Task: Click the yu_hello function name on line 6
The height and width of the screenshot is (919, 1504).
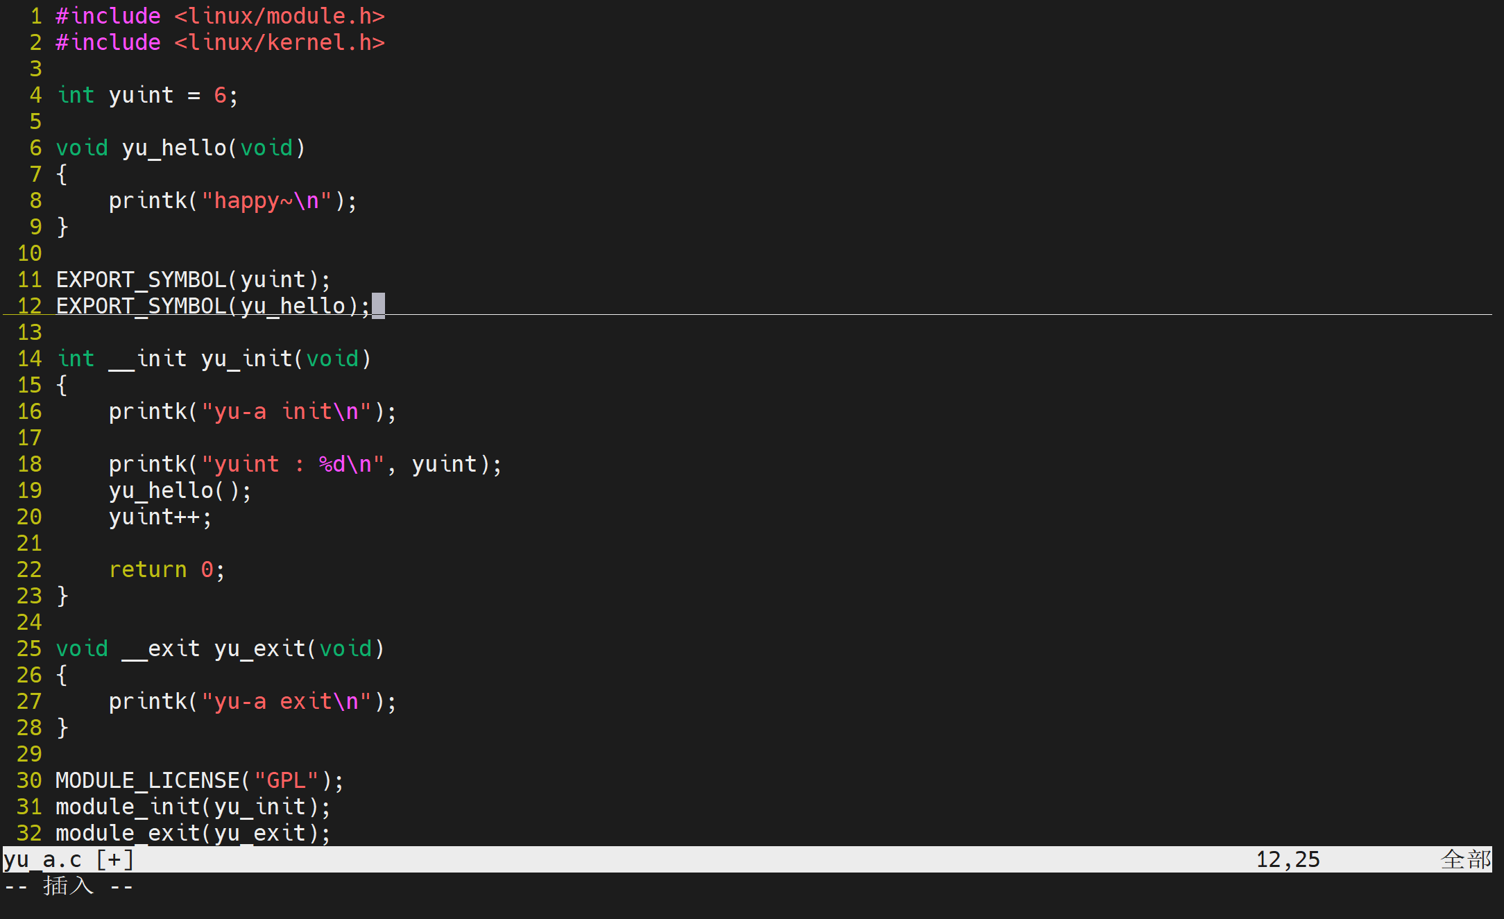Action: click(x=174, y=148)
